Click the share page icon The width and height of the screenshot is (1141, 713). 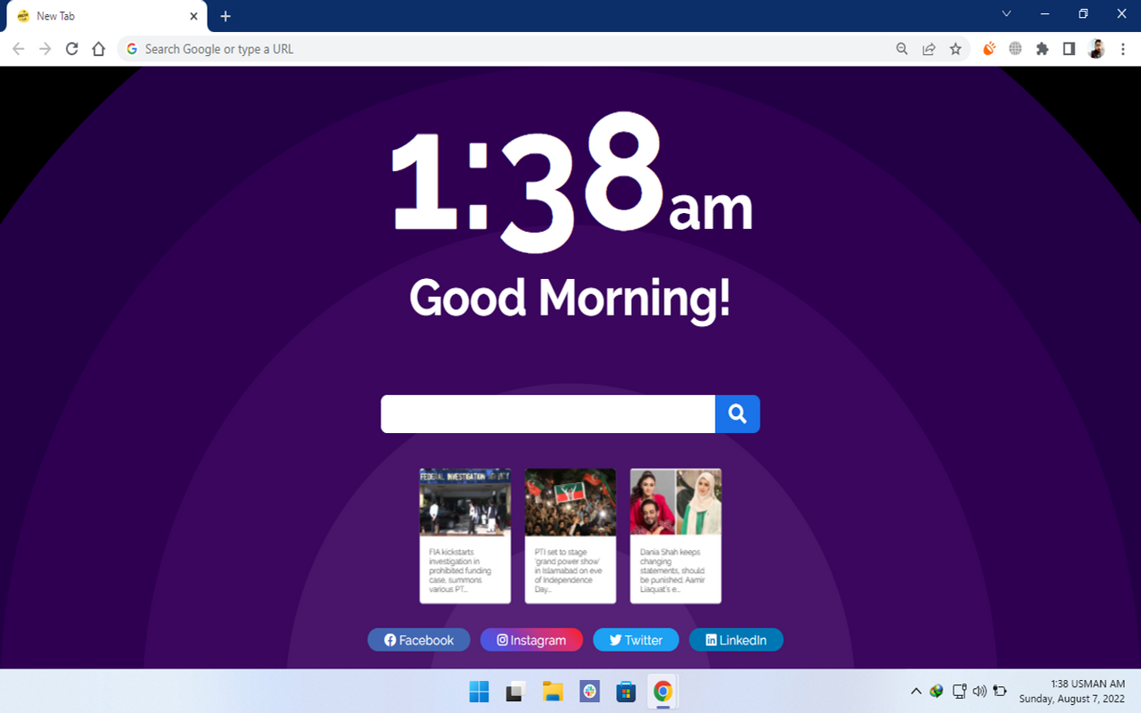929,49
